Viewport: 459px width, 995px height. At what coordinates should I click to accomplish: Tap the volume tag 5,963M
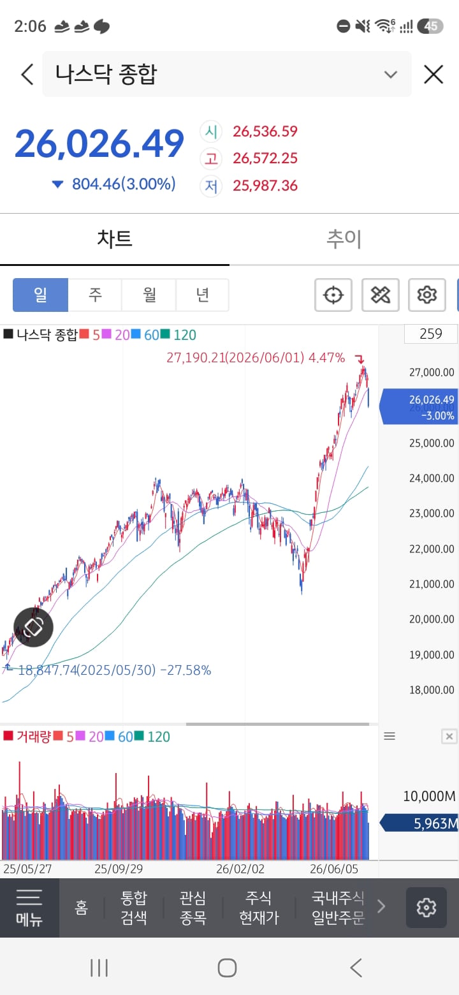[419, 823]
